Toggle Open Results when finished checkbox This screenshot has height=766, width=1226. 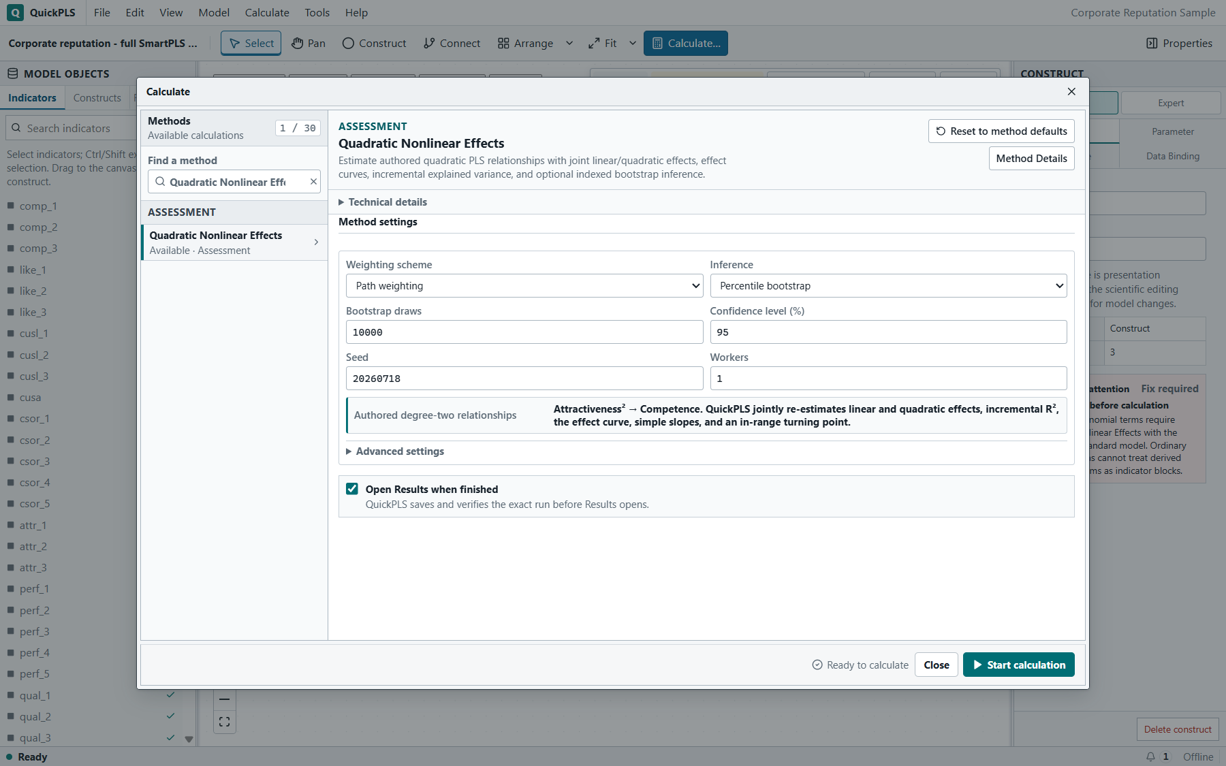(352, 489)
